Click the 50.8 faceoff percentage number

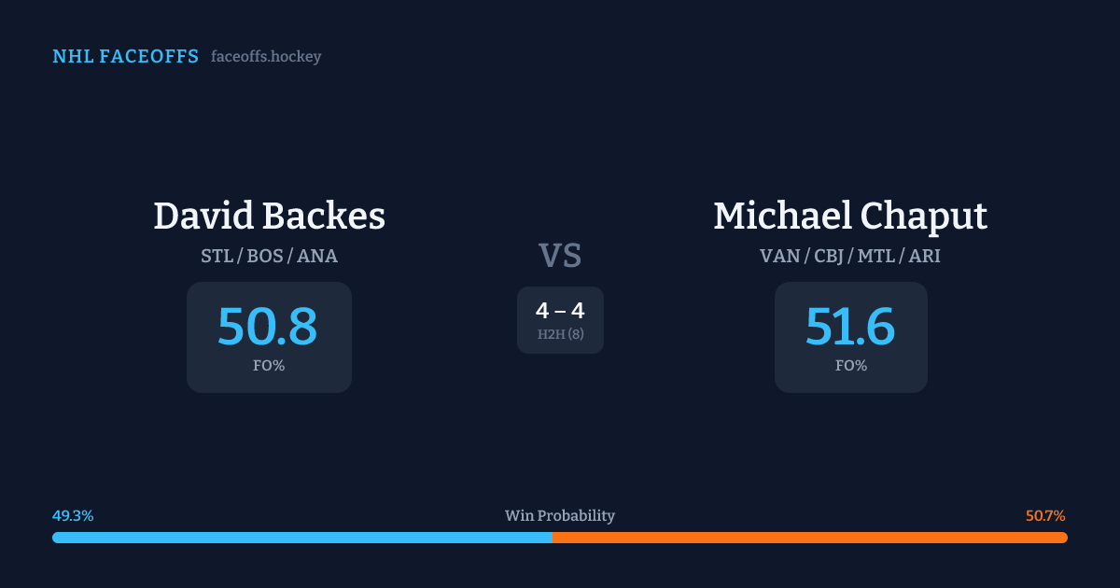coord(268,327)
